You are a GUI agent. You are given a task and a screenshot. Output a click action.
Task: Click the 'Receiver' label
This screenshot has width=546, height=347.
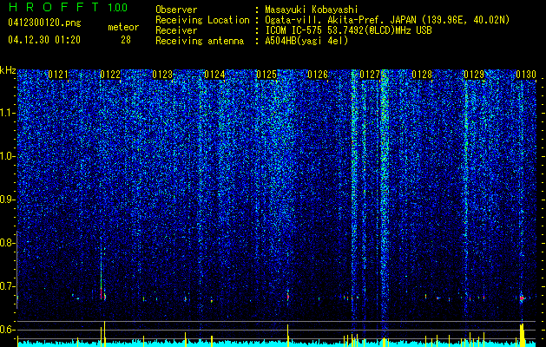click(176, 30)
